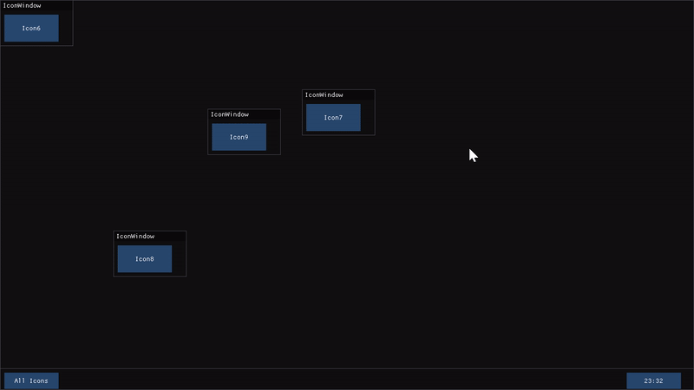Click the Icon6 desktop icon
Screen dimensions: 694x390
tap(31, 28)
